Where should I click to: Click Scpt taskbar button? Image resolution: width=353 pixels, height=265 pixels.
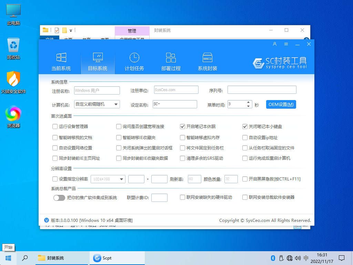[x=117, y=258]
